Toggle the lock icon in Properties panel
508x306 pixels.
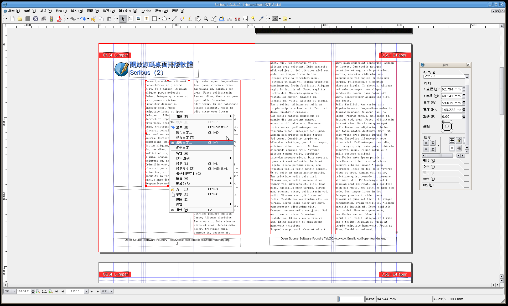459,140
